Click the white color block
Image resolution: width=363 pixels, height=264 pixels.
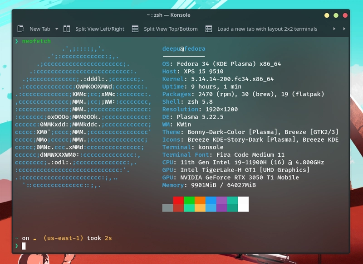(x=243, y=204)
